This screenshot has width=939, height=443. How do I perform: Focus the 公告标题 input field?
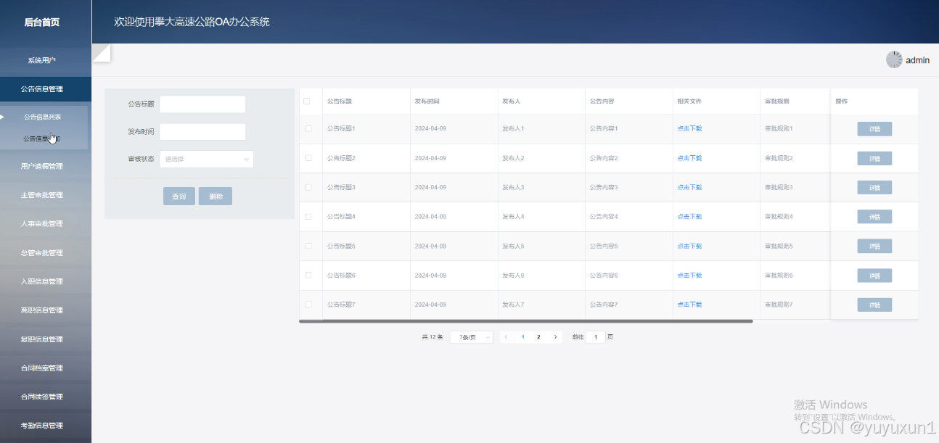click(x=202, y=104)
